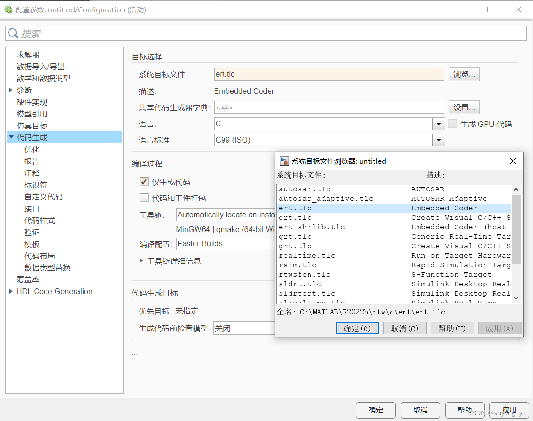The width and height of the screenshot is (533, 421).
Task: Open 仿真目标 settings page
Action: 32,125
